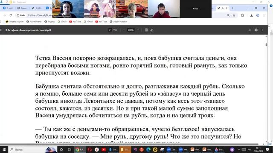Image resolution: width=273 pixels, height=153 pixels.
Task: Click the help question mark icon
Action: (x=271, y=6)
